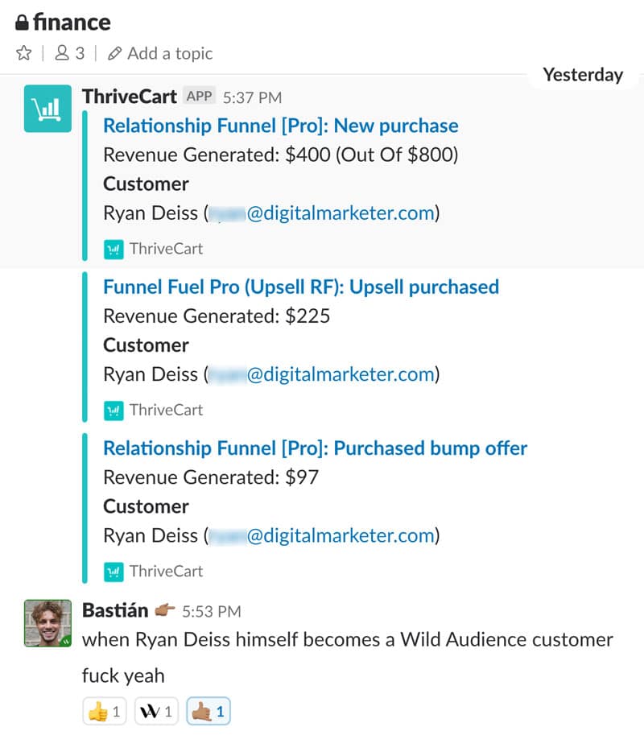This screenshot has height=735, width=644.
Task: Click Bastián's profile photo
Action: [x=44, y=624]
